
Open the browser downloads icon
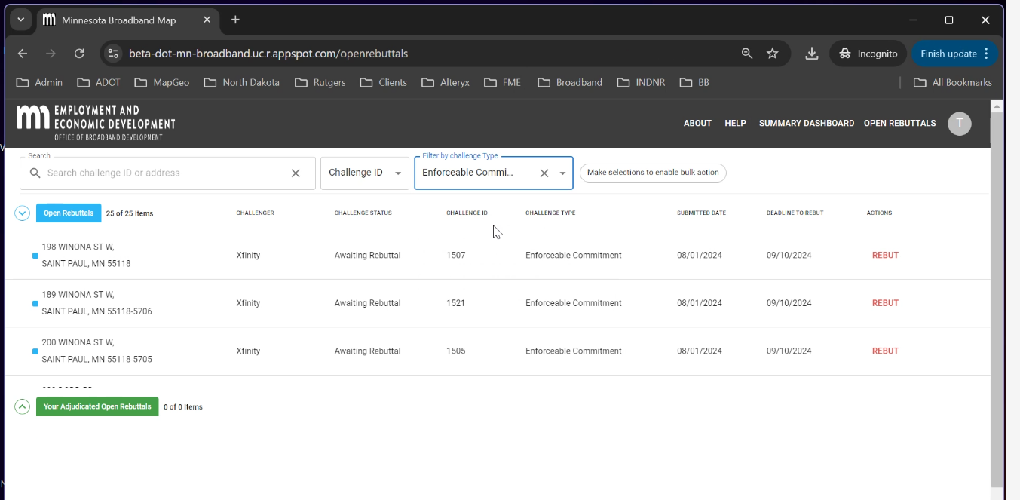pos(811,54)
